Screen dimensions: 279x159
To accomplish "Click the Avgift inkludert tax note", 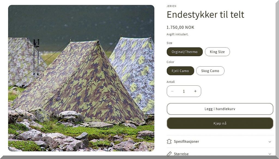I will [x=177, y=34].
